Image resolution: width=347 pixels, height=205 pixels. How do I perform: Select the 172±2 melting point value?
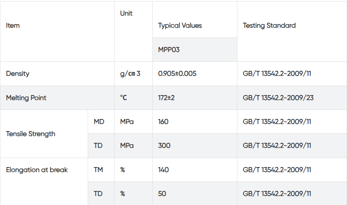tap(166, 98)
